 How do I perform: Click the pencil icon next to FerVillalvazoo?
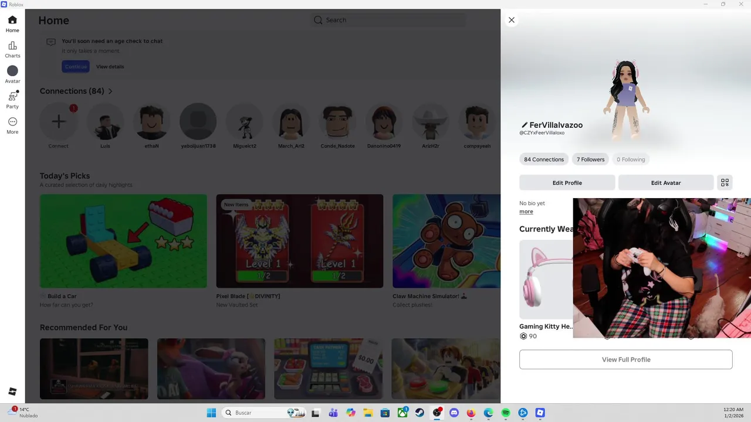525,125
